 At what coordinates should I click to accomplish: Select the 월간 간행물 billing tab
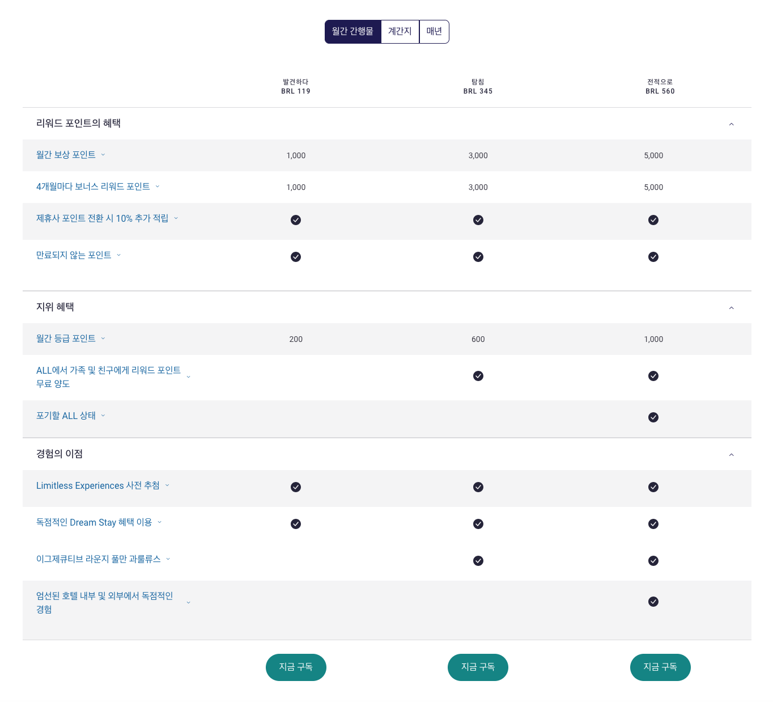pyautogui.click(x=352, y=32)
